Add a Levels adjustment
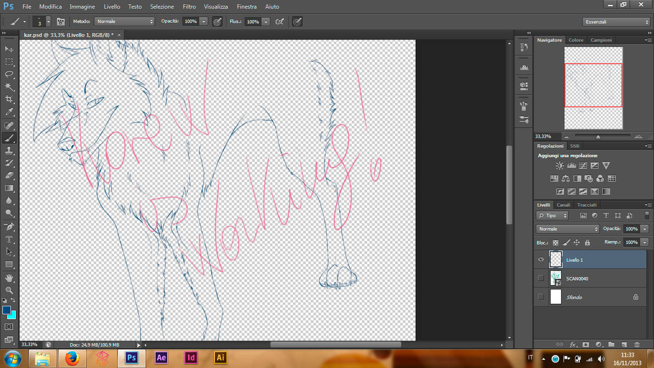Image resolution: width=654 pixels, height=368 pixels. click(571, 166)
